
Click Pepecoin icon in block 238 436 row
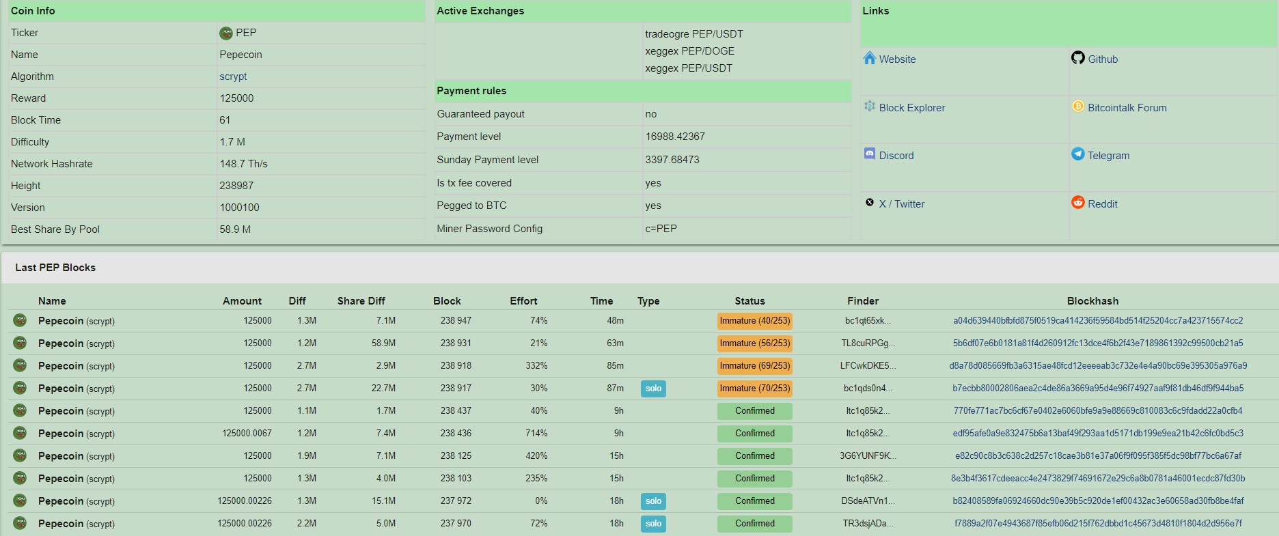pos(20,433)
